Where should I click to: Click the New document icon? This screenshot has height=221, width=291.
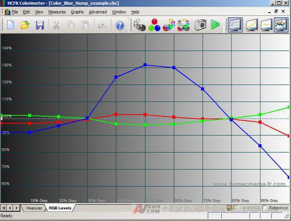tap(11, 25)
